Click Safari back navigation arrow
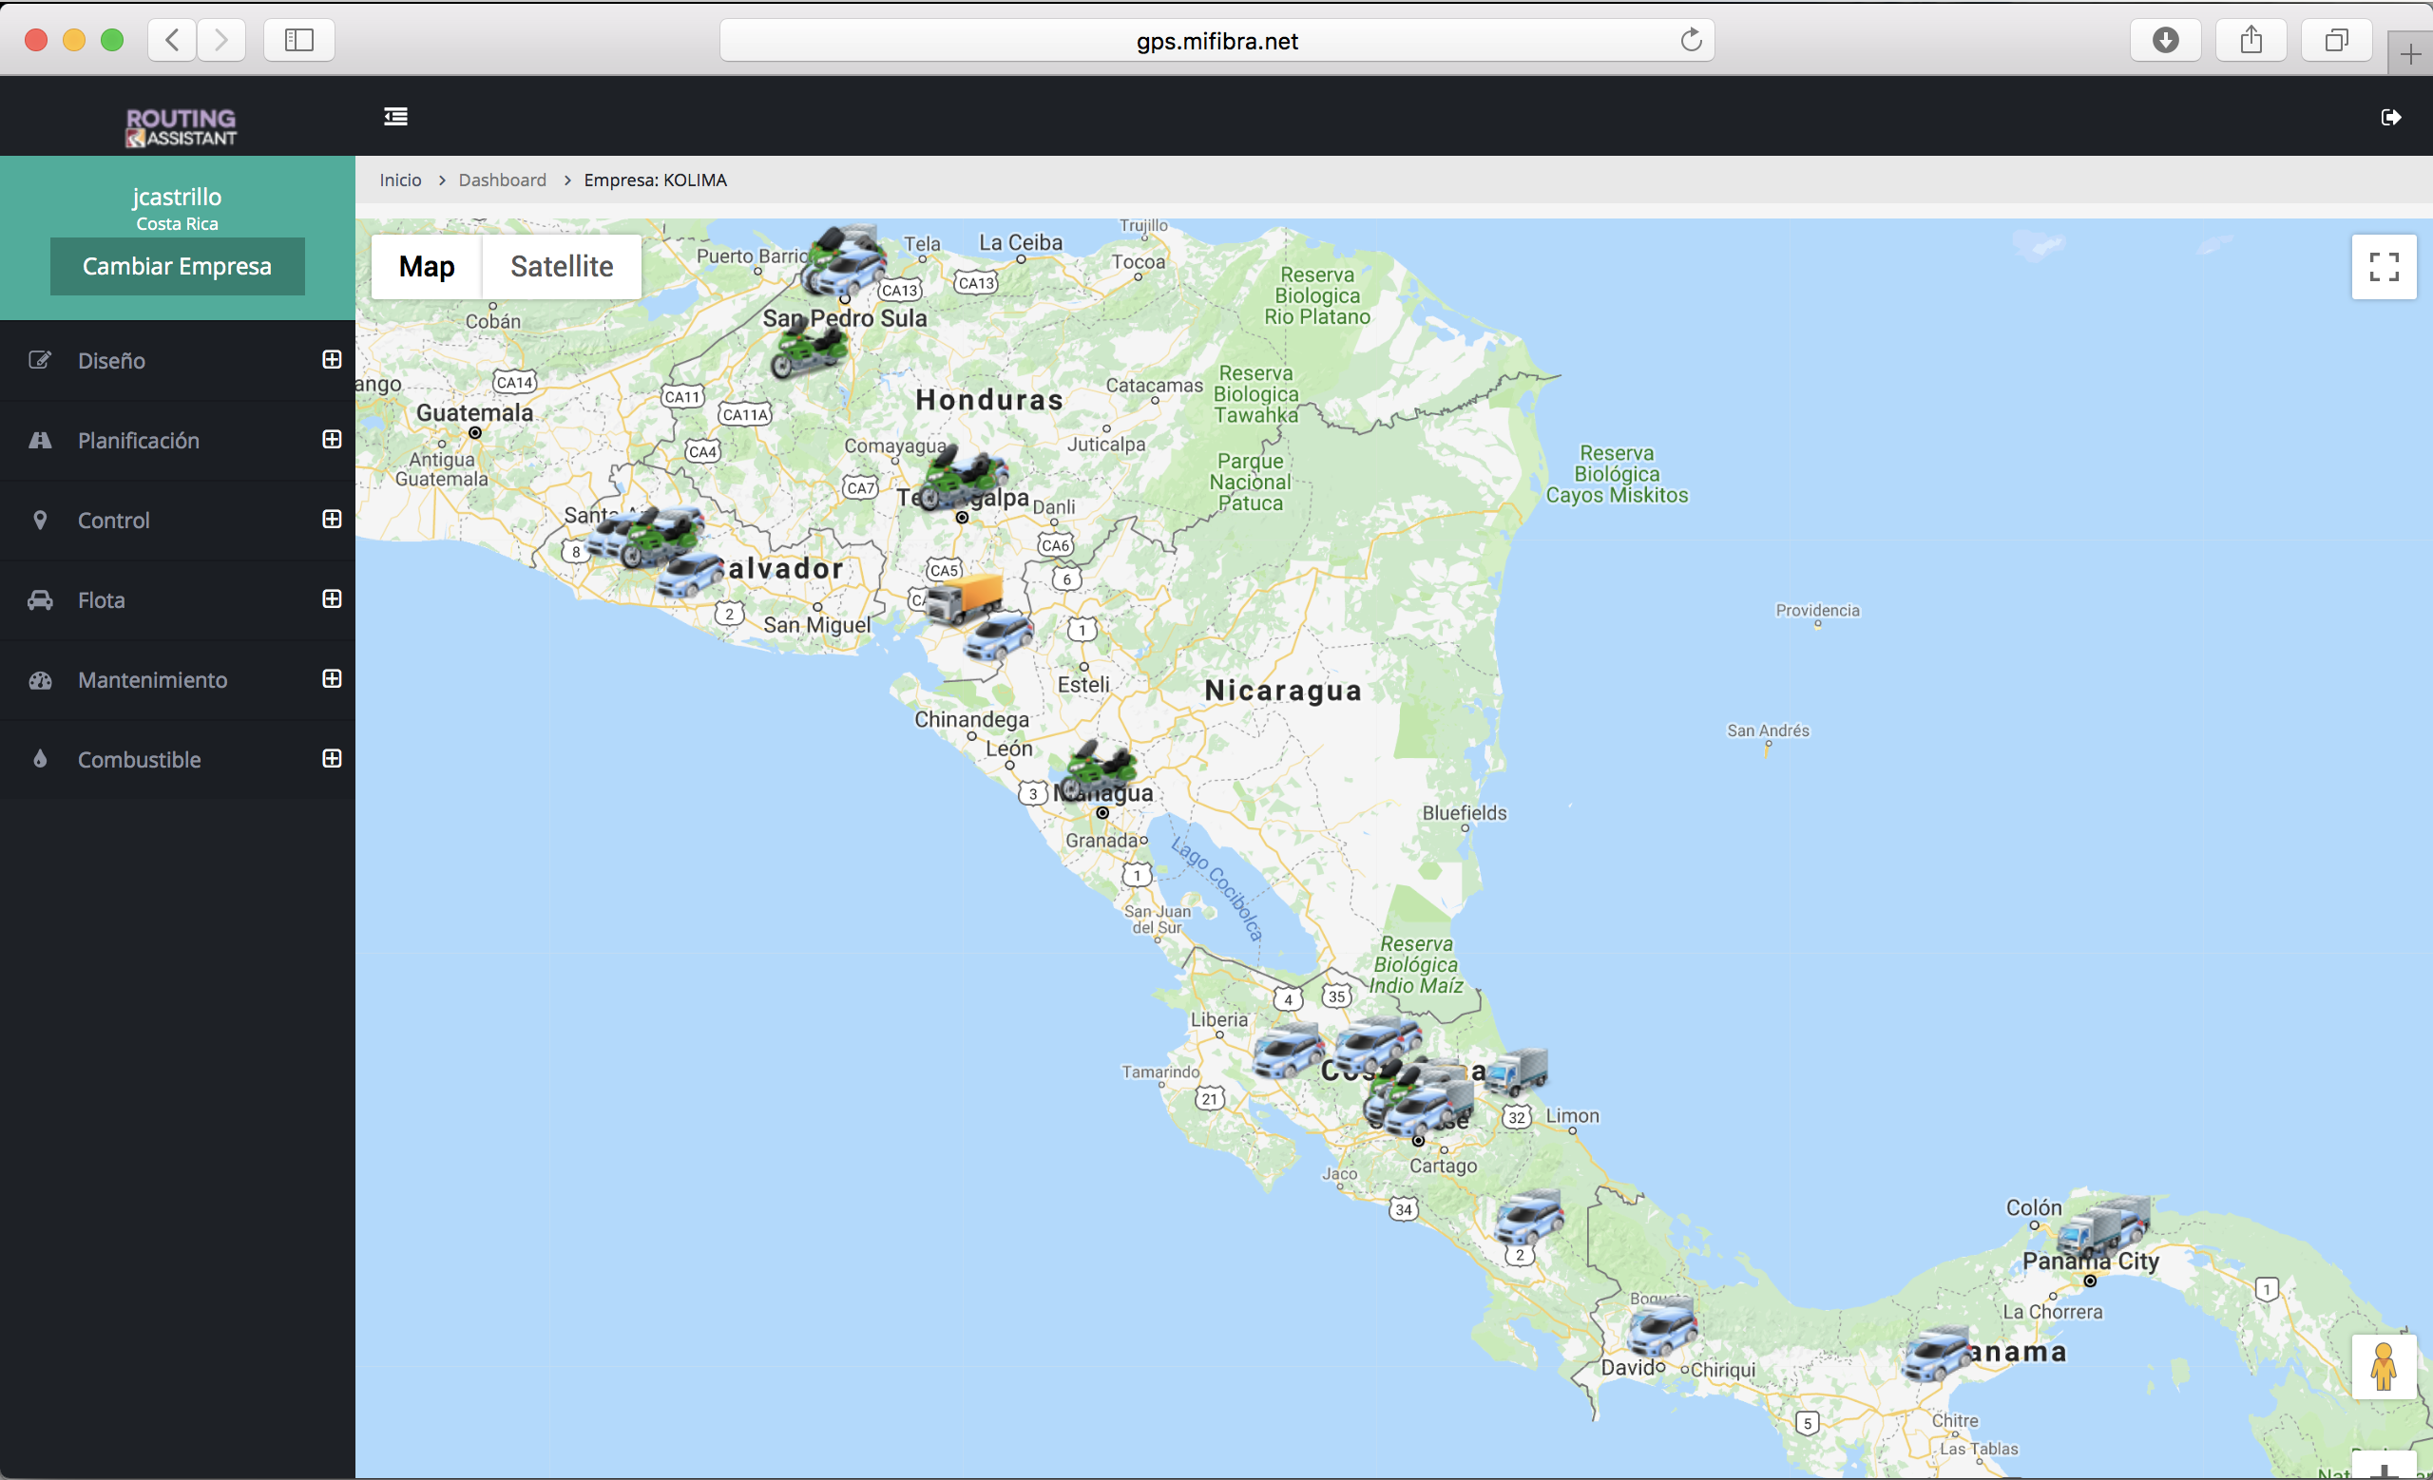2433x1480 pixels. (x=173, y=41)
